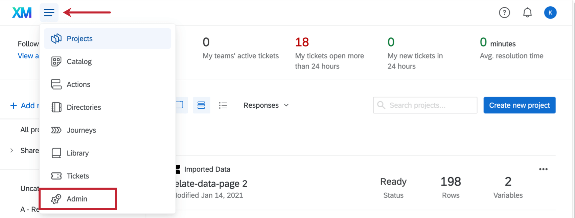Click the XM home logo
The width and height of the screenshot is (575, 218).
[21, 12]
